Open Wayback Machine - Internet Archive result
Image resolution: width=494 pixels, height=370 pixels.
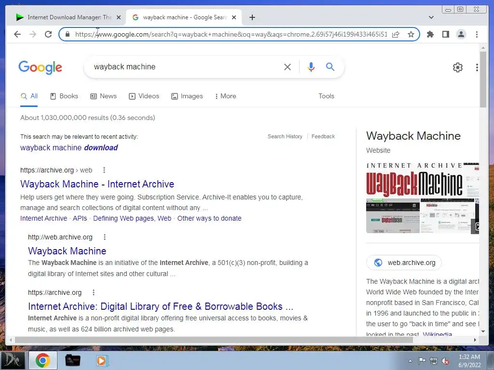coord(97,184)
